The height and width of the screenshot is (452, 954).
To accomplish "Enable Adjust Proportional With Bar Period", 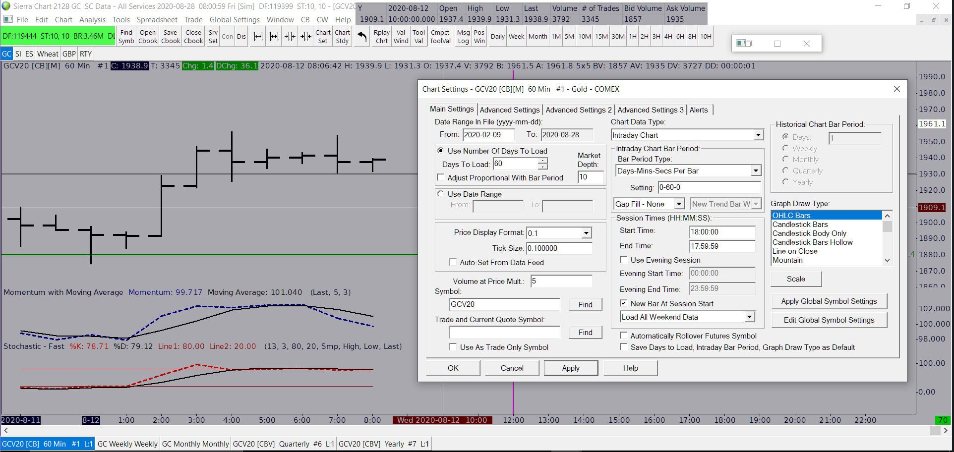I will coord(441,178).
